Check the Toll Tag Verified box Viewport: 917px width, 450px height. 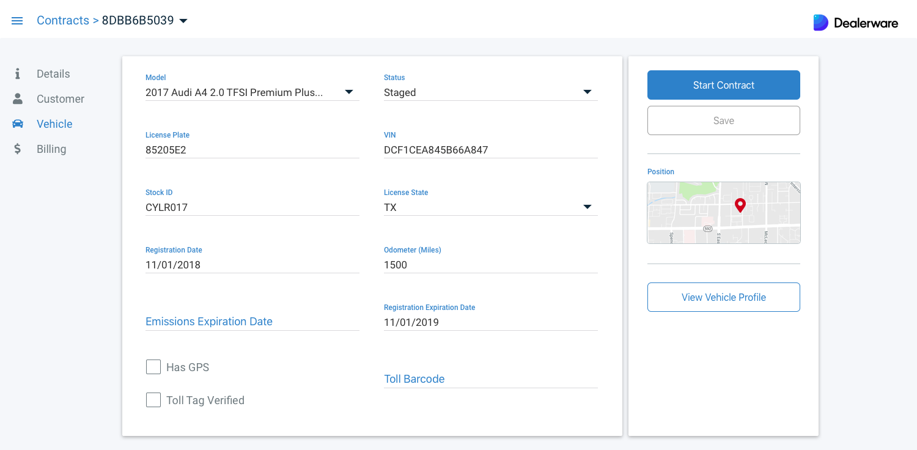[x=153, y=400]
